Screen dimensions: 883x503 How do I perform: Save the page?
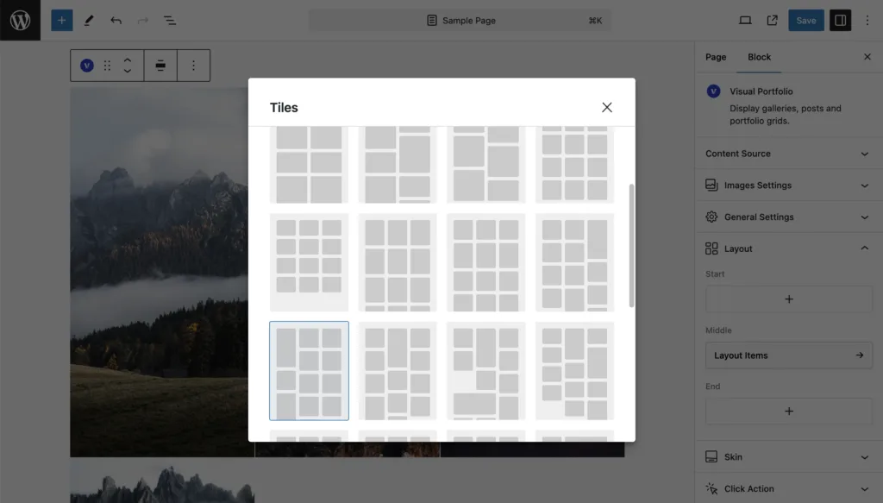pyautogui.click(x=806, y=21)
